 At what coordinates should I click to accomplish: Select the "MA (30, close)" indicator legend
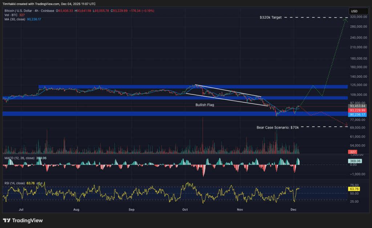coord(15,19)
